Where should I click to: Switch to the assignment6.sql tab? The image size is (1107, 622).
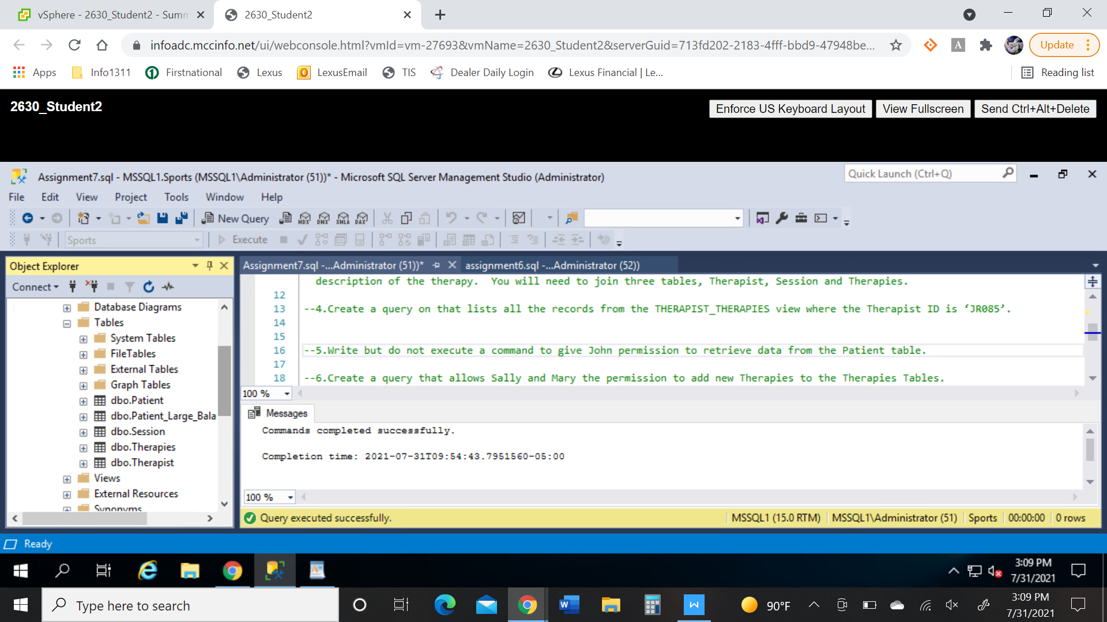[551, 266]
